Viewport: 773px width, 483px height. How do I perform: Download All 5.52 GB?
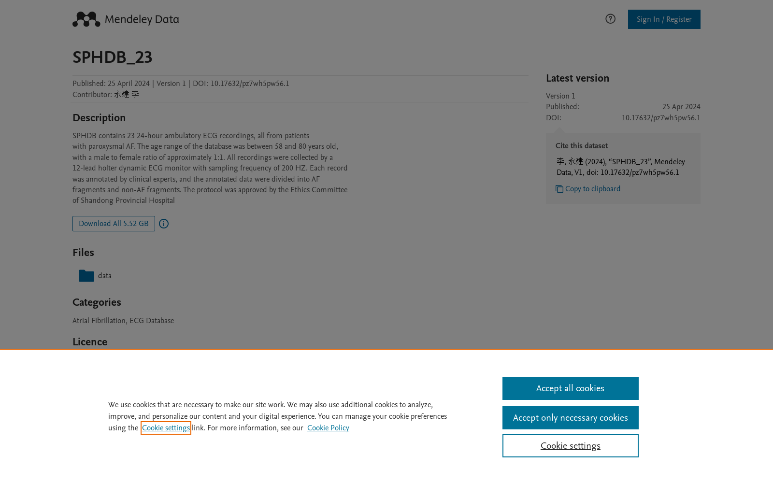[x=114, y=224]
